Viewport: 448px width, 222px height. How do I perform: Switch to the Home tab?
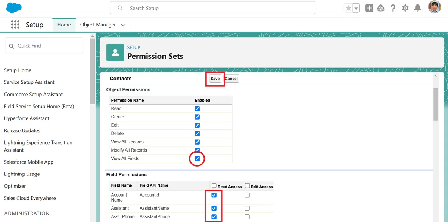coord(64,25)
